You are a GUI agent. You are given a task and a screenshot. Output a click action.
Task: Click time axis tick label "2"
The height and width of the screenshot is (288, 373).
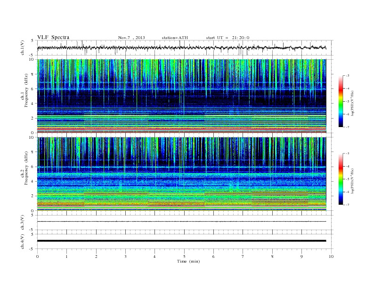96,256
